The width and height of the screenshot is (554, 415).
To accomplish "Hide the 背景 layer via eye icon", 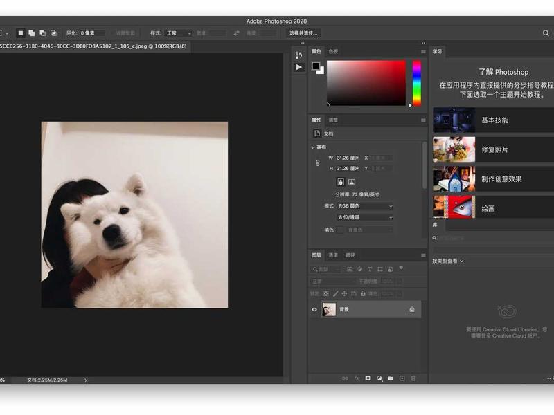I will pyautogui.click(x=314, y=309).
